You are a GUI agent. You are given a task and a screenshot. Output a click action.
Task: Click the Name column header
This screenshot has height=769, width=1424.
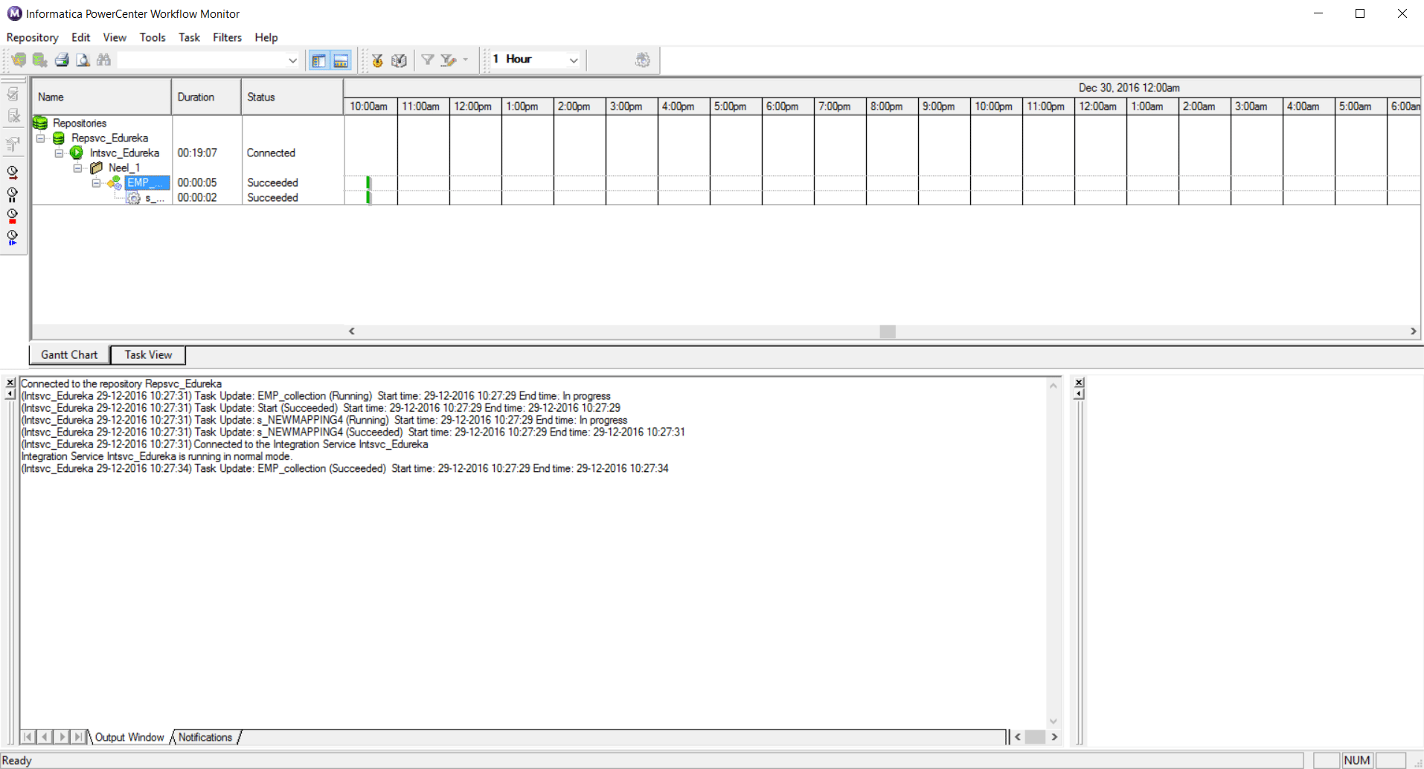click(102, 97)
